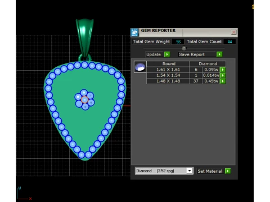The image size is (270, 202).
Task: Select the center gem with the red outline
Action: (84, 100)
